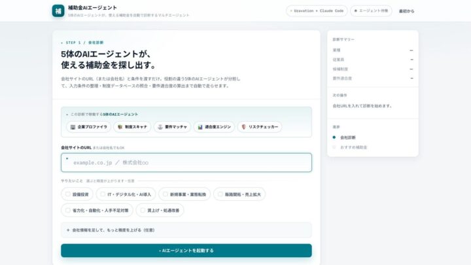Click the 要件適合度 summary row

(373, 78)
